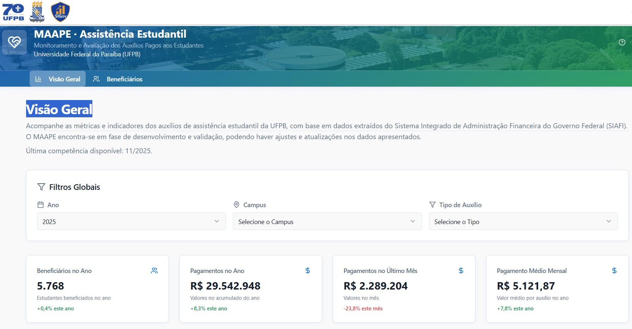Switch to the Visão Geral tab
This screenshot has width=632, height=329.
click(58, 79)
